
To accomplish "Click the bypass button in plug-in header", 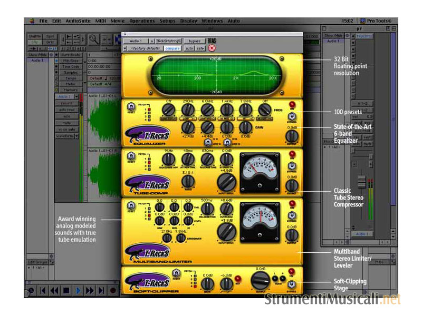I will click(x=195, y=41).
